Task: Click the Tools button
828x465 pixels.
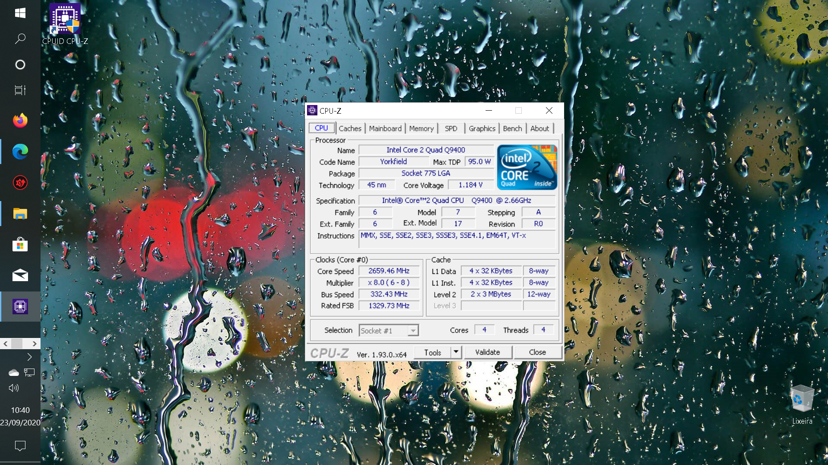Action: click(x=433, y=352)
